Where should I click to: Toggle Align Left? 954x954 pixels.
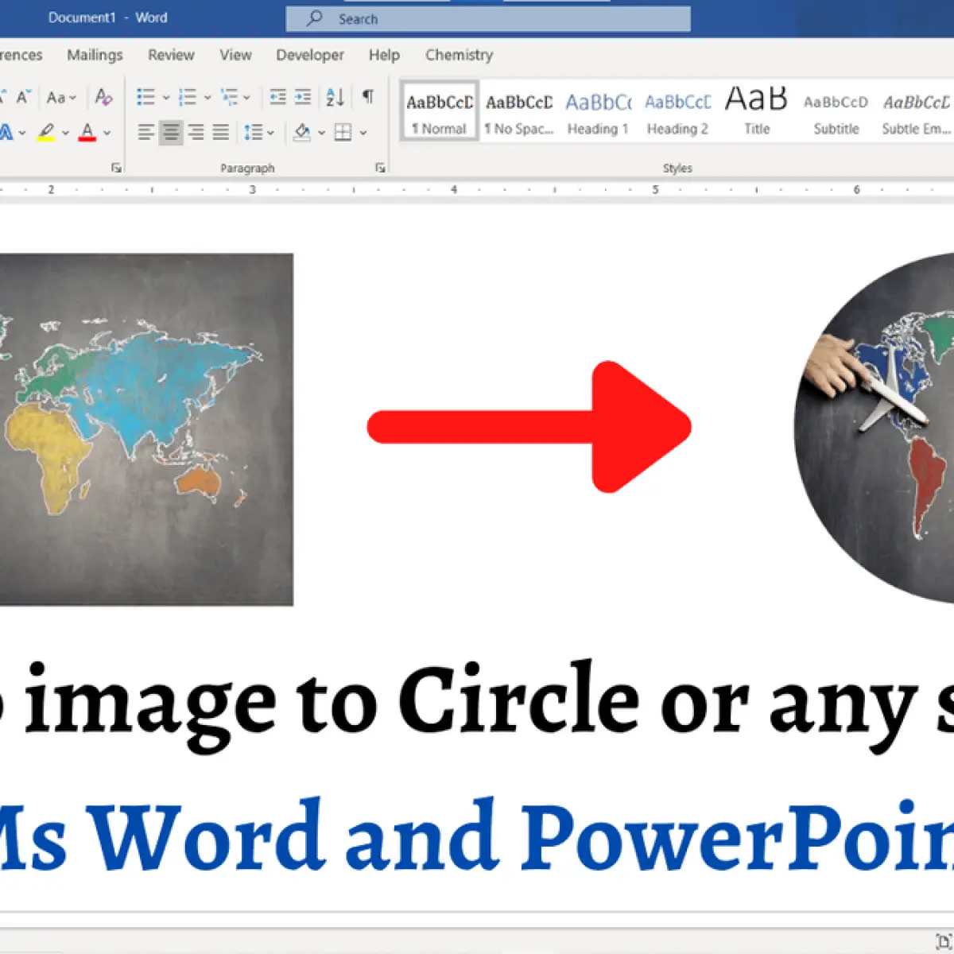tap(145, 132)
